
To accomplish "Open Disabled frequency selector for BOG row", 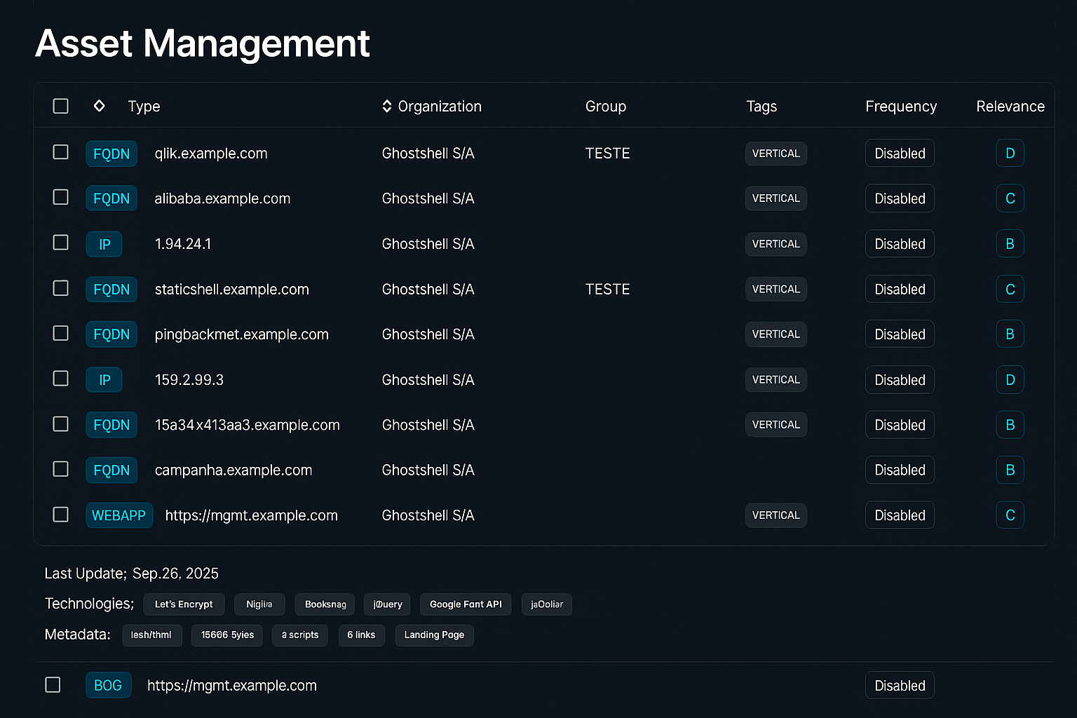I will tap(900, 685).
